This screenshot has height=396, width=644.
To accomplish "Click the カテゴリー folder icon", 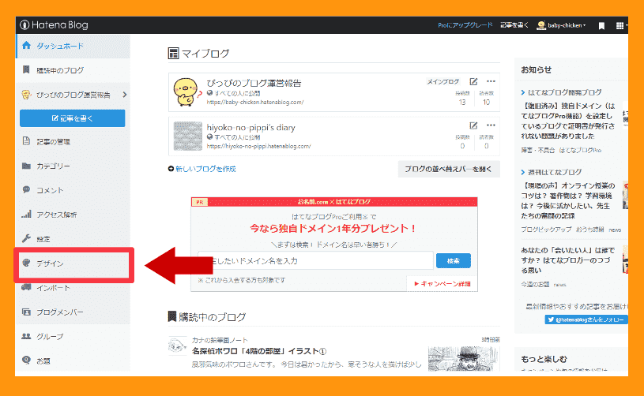I will pyautogui.click(x=26, y=166).
